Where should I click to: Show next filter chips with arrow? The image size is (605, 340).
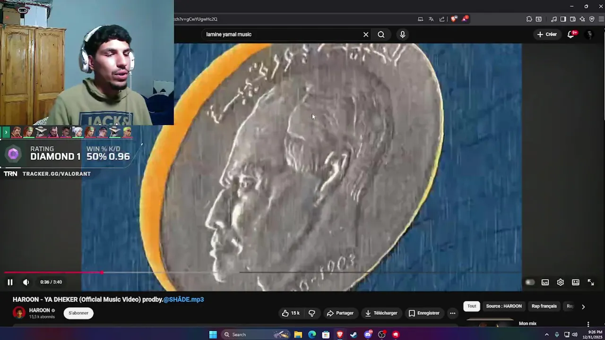pyautogui.click(x=583, y=306)
